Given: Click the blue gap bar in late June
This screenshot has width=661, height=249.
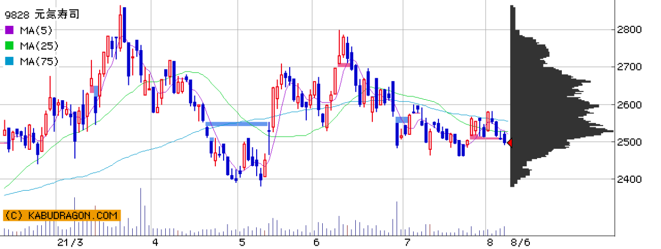Looking at the screenshot, I should point(402,120).
